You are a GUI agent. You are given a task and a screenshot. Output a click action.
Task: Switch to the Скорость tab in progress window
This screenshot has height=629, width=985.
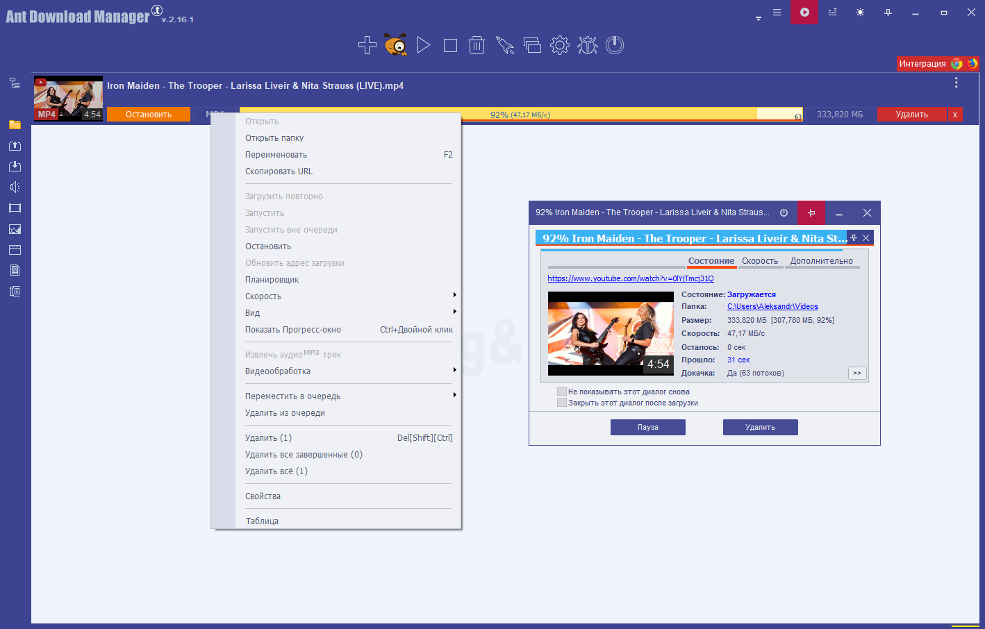click(x=760, y=261)
